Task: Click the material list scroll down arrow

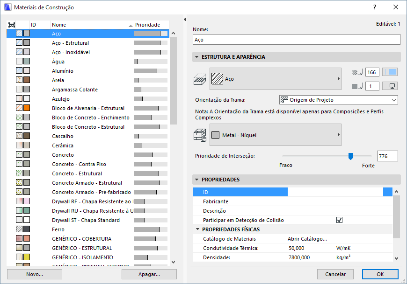Action: point(174,262)
